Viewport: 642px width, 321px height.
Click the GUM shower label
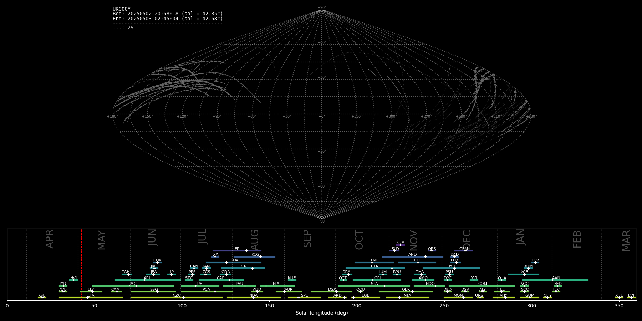click(530, 296)
